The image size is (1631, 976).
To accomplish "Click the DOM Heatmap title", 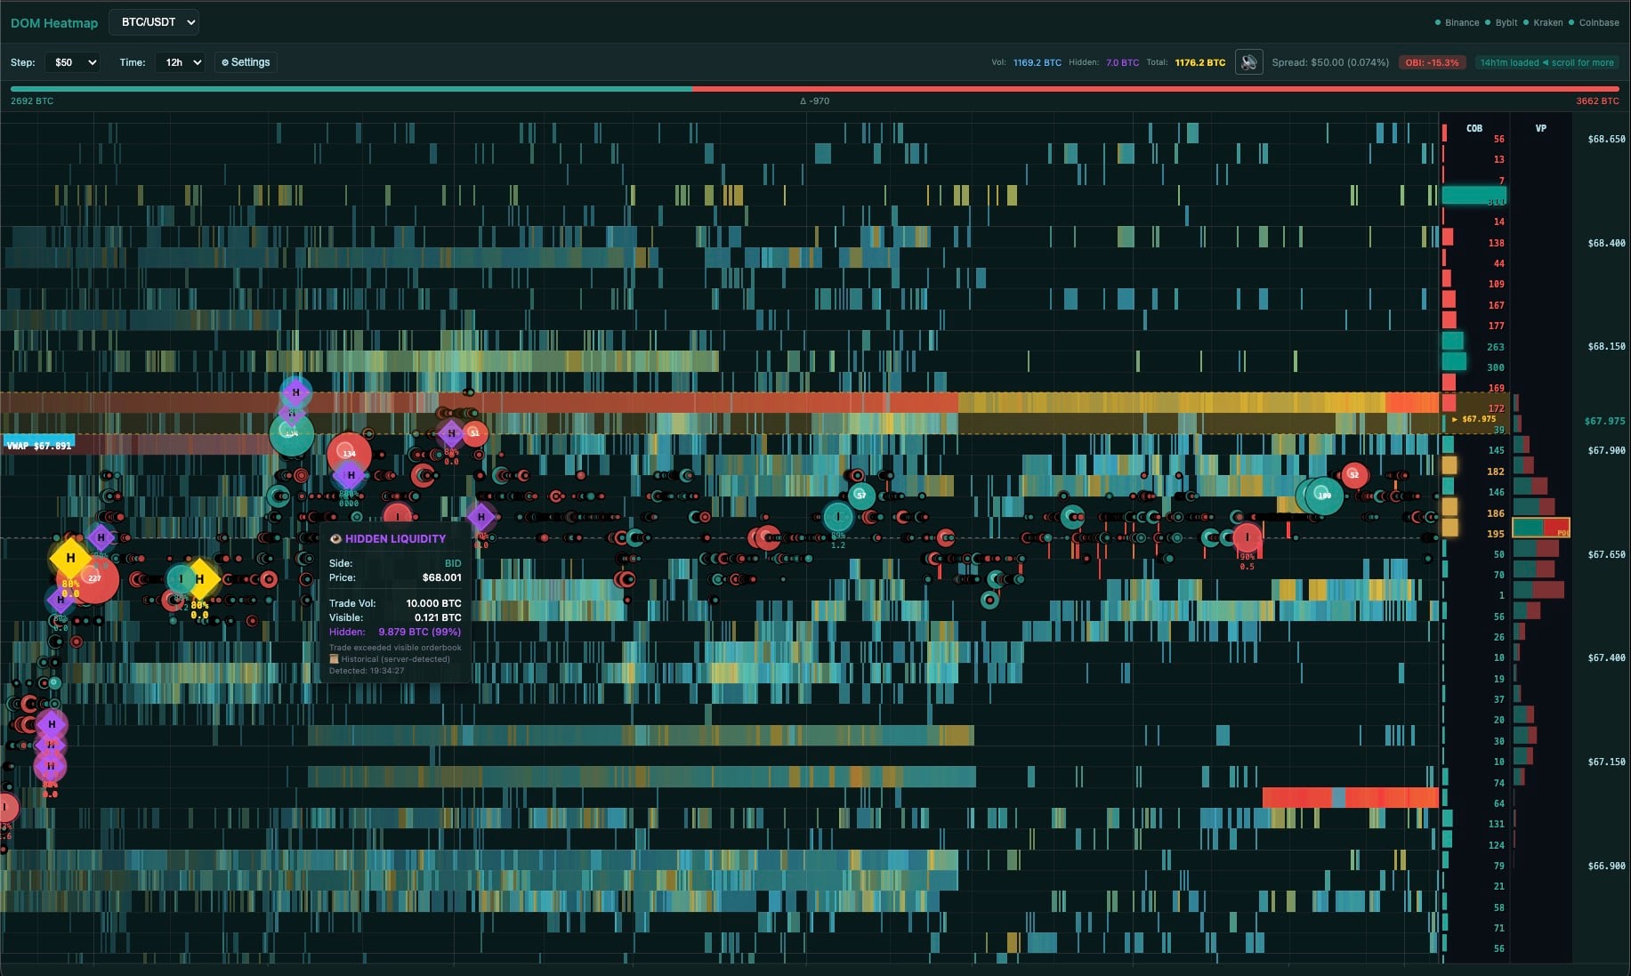I will (54, 23).
